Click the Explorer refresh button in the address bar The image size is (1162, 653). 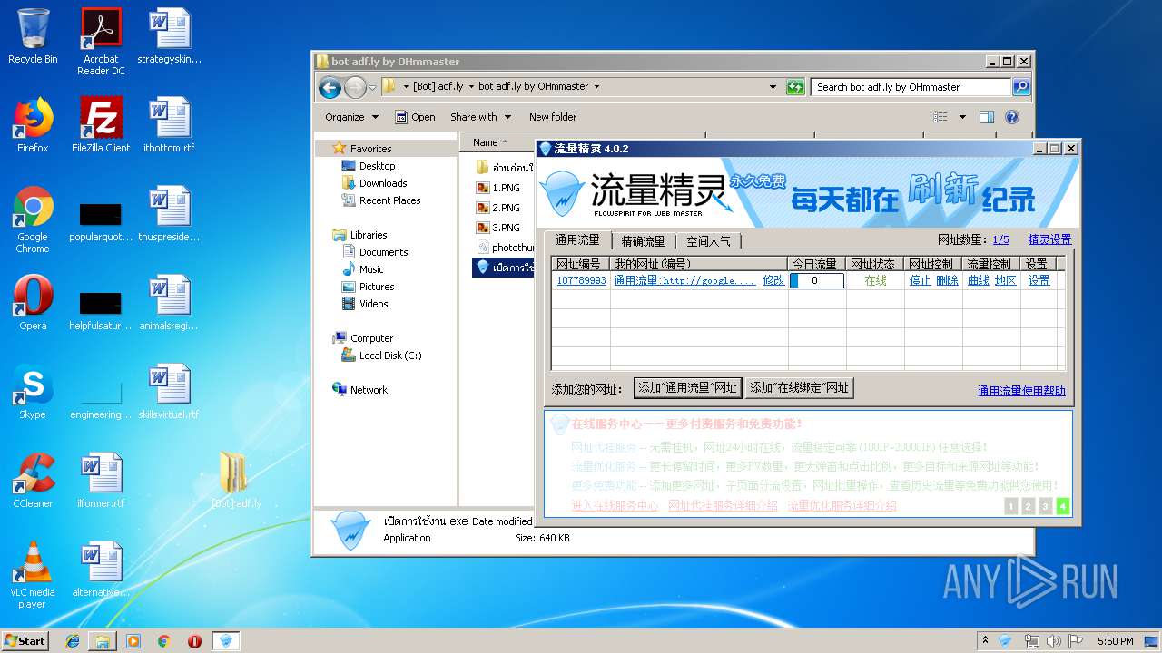click(x=795, y=87)
